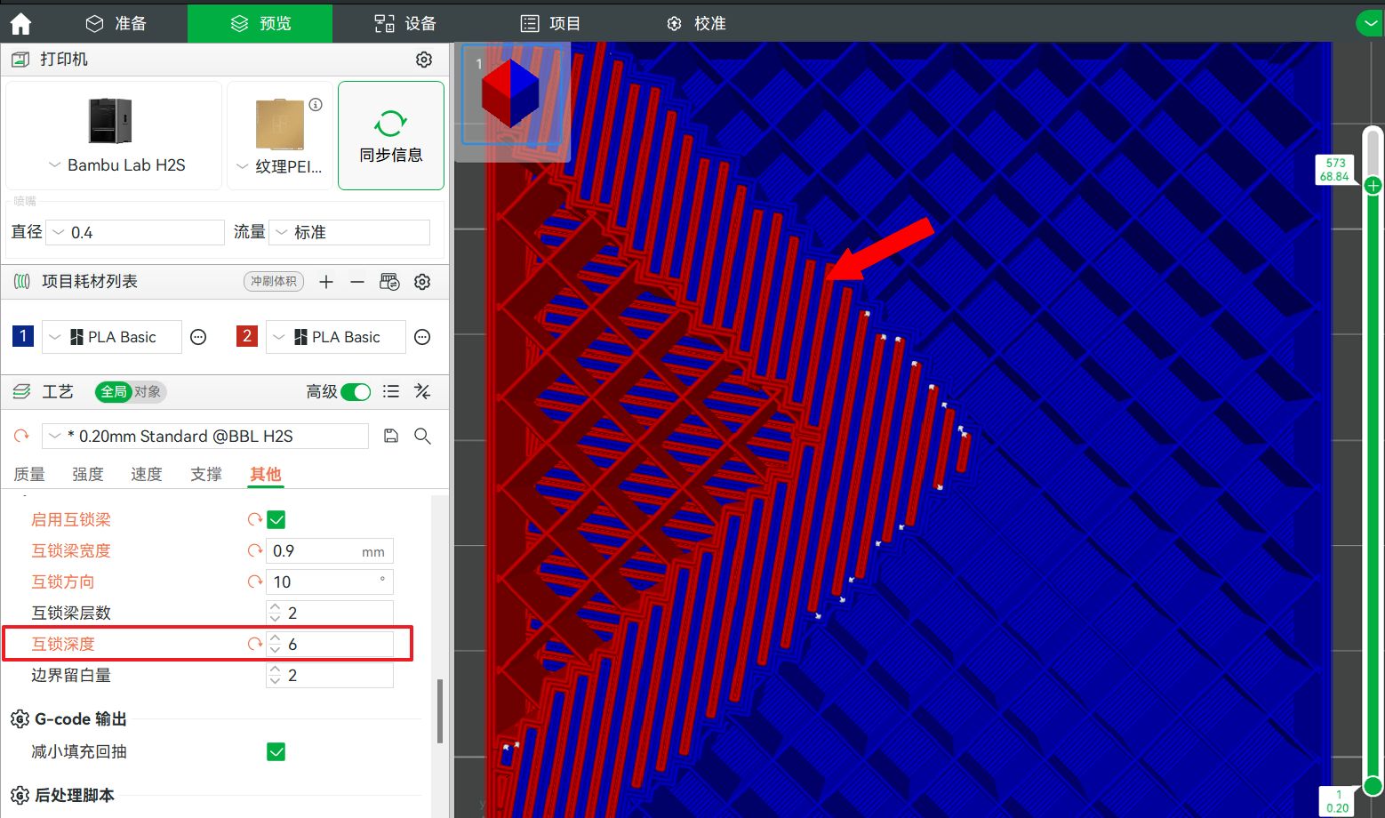
Task: Adjust the 互锁梁层数 stepper arrows
Action: pos(275,613)
